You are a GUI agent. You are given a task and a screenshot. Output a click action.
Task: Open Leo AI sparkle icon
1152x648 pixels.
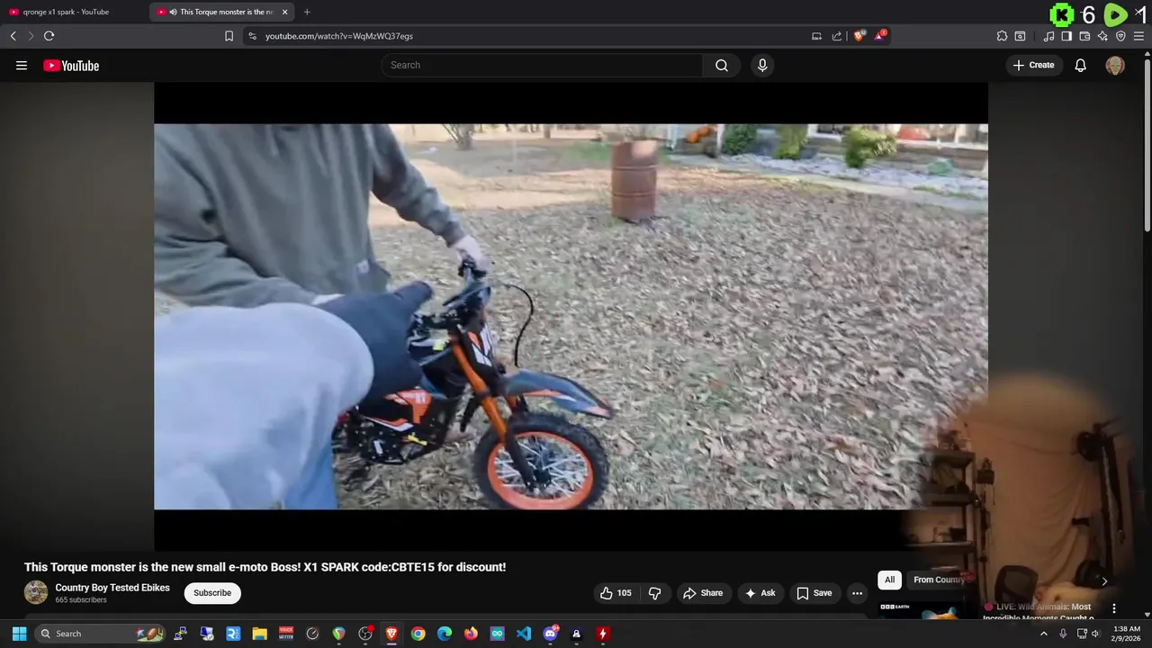click(x=1102, y=36)
